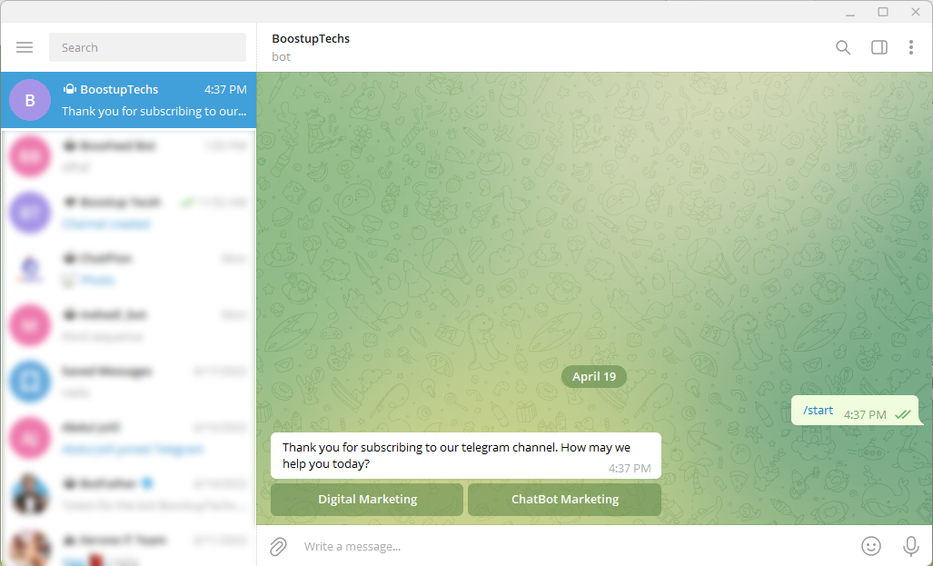
Task: Toggle the right side info panel
Action: 878,47
